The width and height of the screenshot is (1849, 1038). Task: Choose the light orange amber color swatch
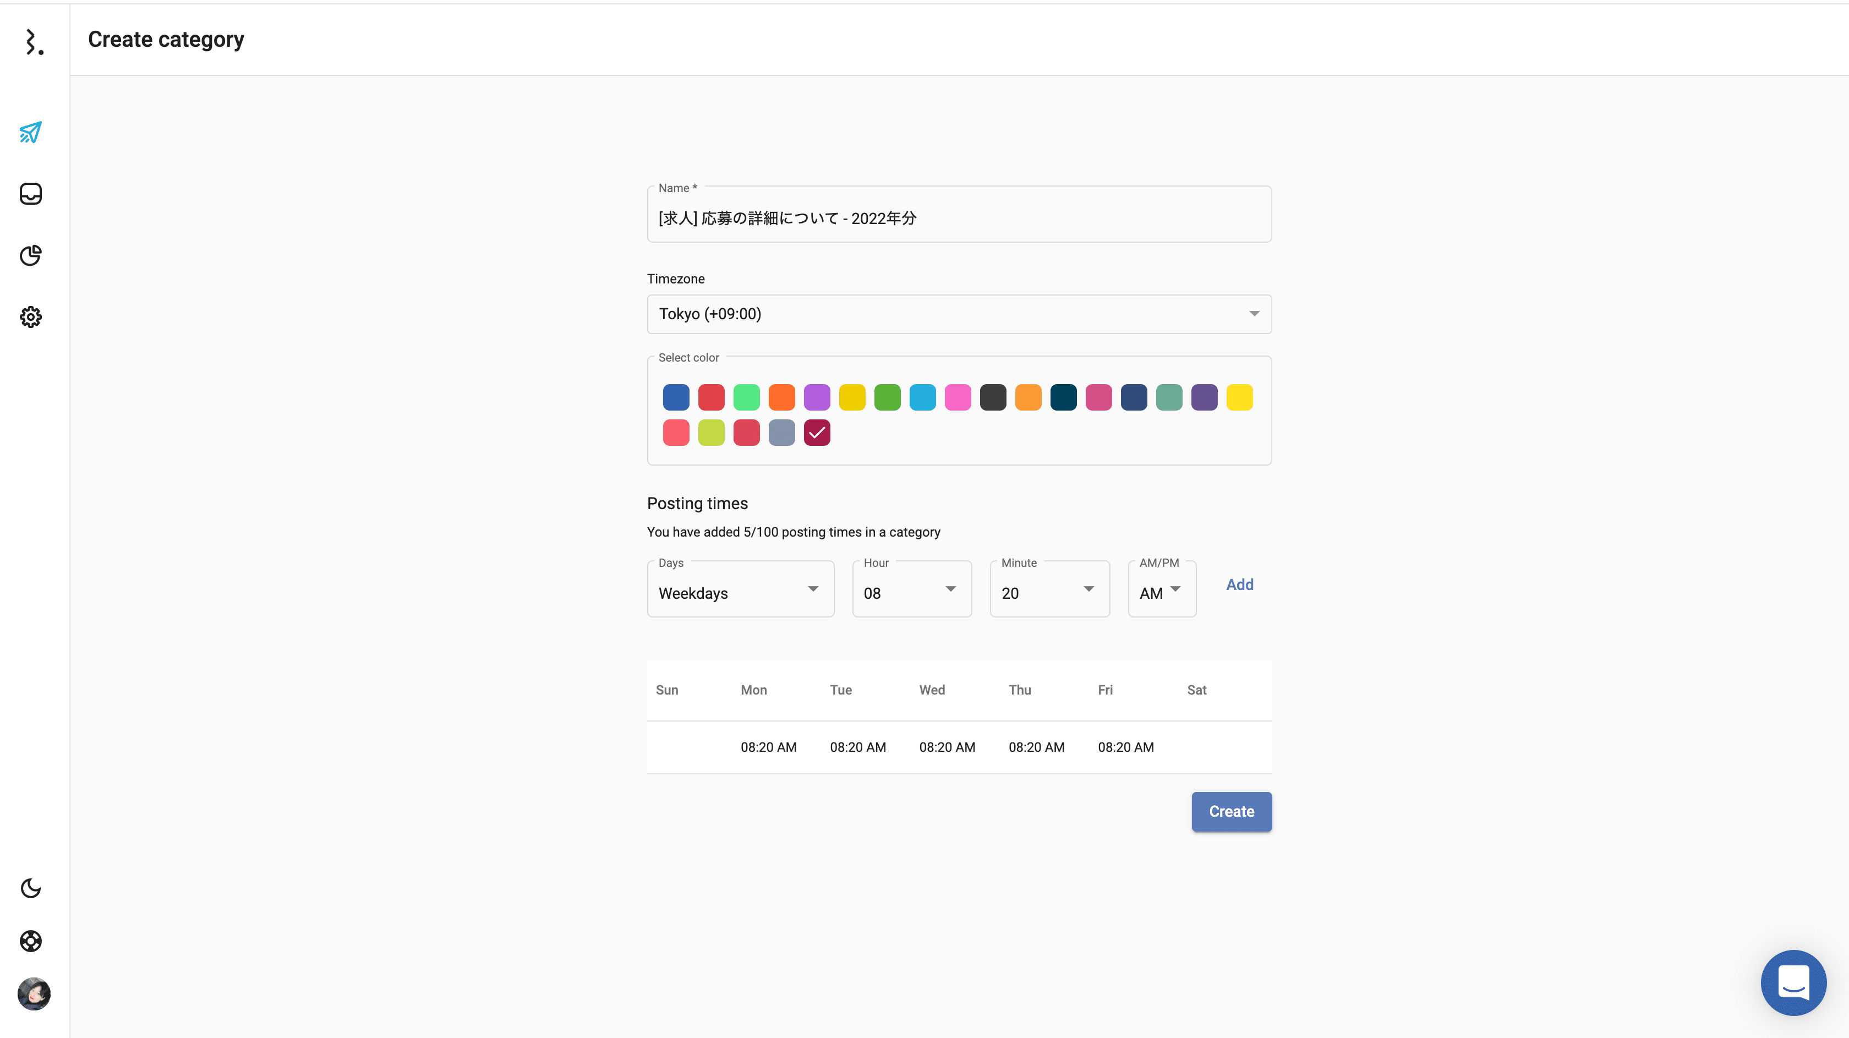coord(1028,397)
